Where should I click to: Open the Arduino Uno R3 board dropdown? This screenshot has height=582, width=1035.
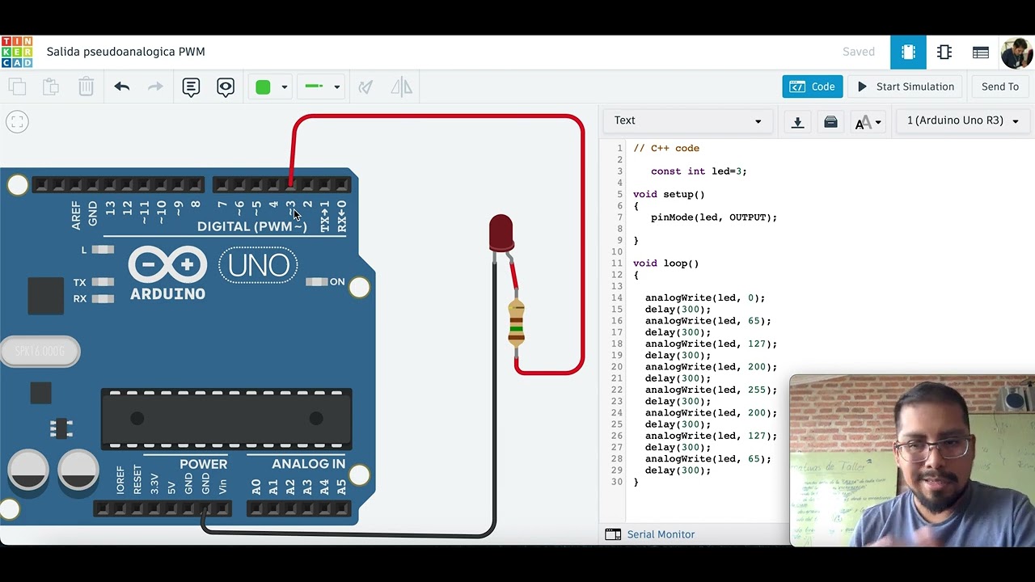pos(962,120)
